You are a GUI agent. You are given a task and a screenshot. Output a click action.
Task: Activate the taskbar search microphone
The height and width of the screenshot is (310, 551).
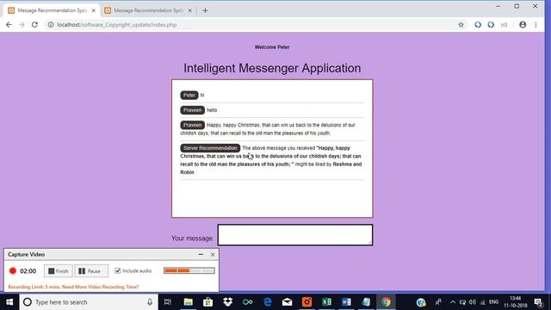pos(150,302)
